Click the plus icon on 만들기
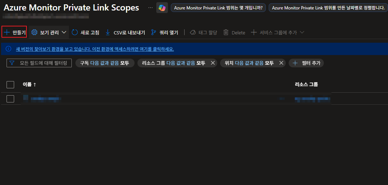This screenshot has width=388, height=185. click(7, 32)
